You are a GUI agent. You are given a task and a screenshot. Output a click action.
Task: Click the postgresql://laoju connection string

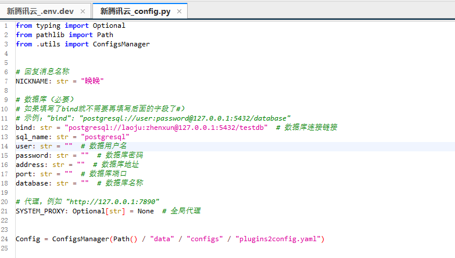coord(166,128)
